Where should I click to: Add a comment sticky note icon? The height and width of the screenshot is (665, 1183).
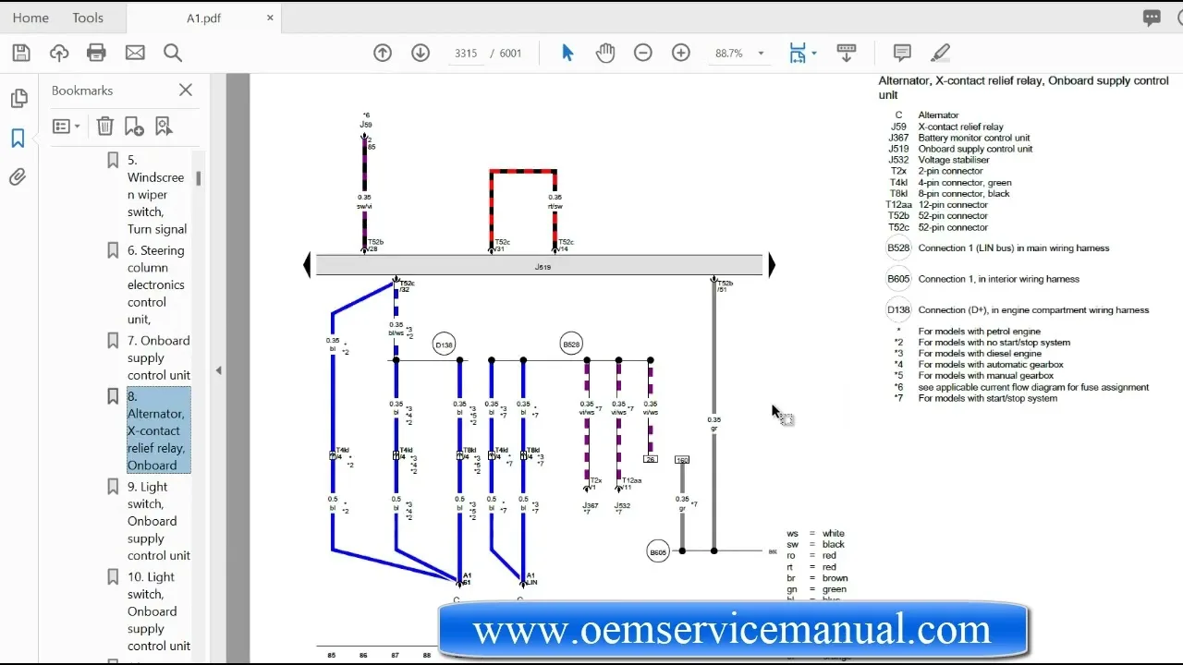pyautogui.click(x=903, y=53)
